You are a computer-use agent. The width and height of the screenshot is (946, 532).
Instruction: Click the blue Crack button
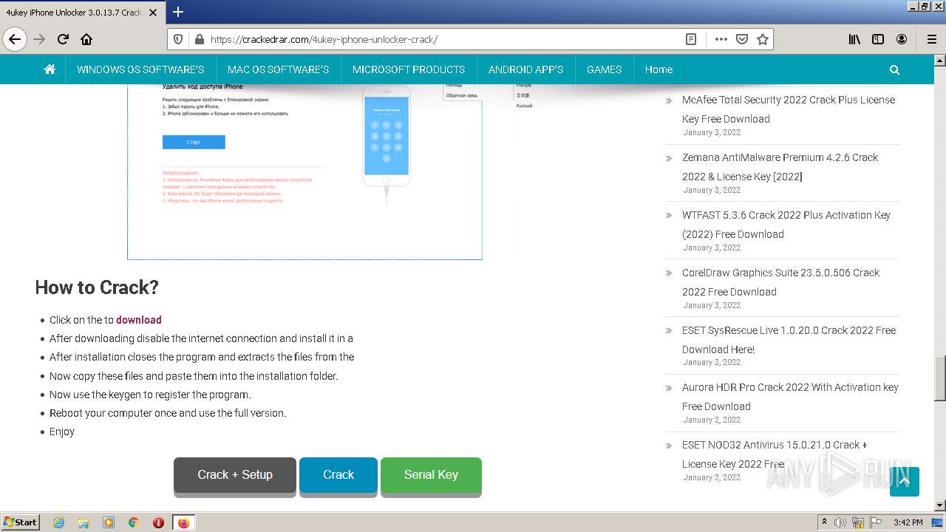point(338,475)
